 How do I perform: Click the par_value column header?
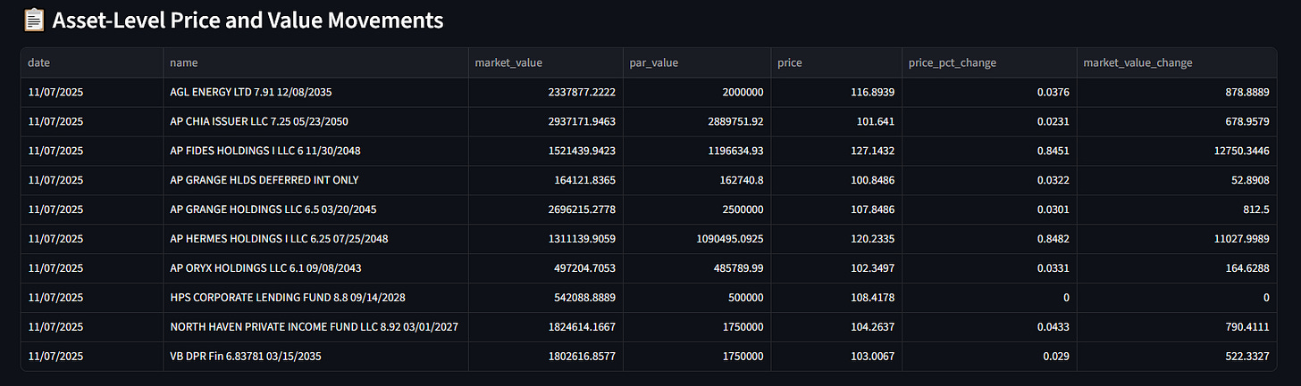tap(697, 62)
